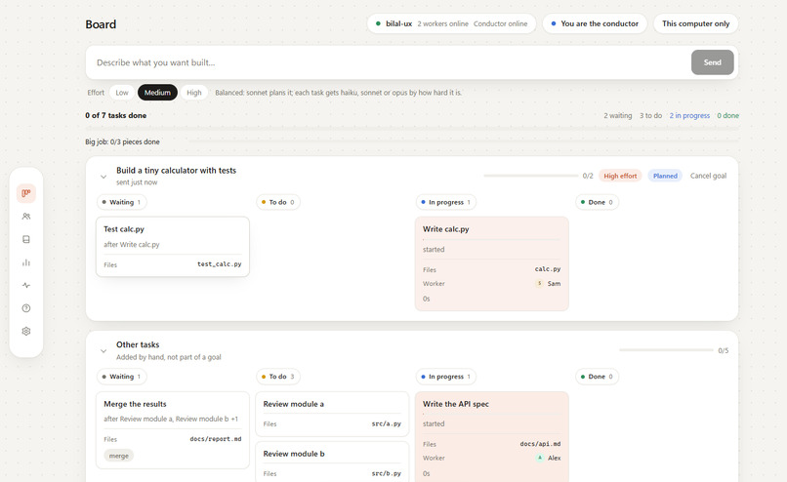Select Waiting column header in Other tasks
This screenshot has width=787, height=482.
pos(121,377)
